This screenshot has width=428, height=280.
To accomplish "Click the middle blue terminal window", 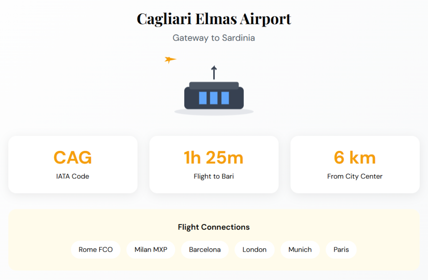I will point(214,98).
